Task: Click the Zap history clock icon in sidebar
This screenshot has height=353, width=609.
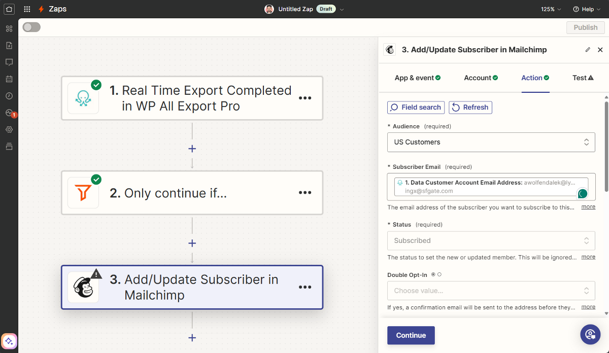Action: [9, 96]
